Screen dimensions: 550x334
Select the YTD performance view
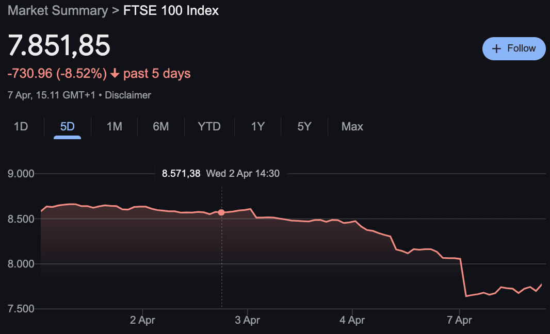[209, 126]
